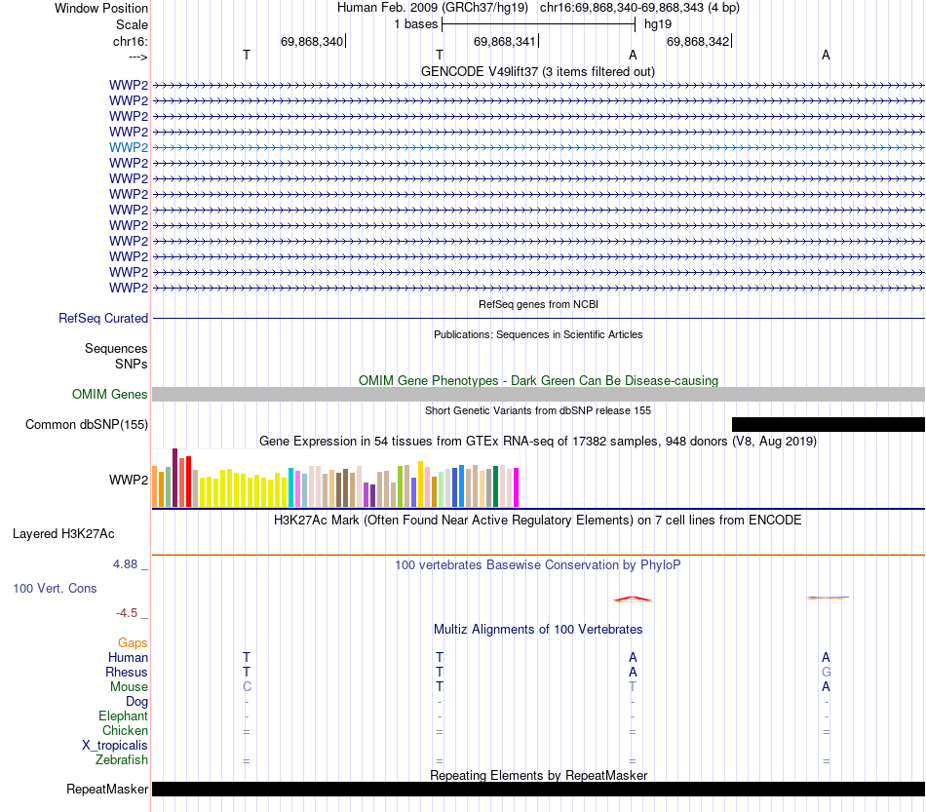Open the OMIM Gene Phenotypes track title

[x=538, y=380]
